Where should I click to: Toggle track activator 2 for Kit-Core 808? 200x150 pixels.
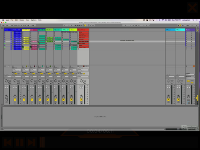point(15,100)
